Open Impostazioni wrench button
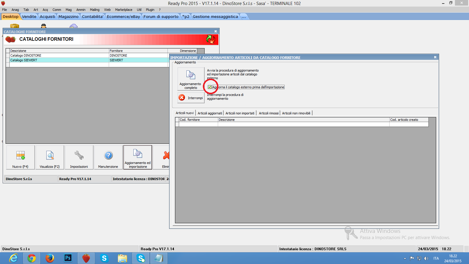The height and width of the screenshot is (264, 469). click(79, 158)
